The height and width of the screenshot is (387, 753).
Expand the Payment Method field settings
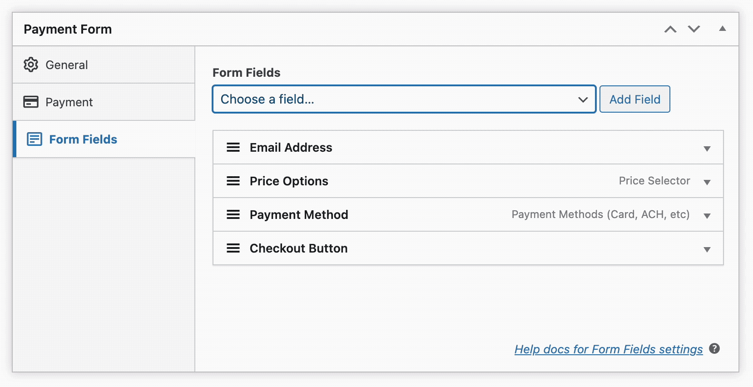point(707,216)
